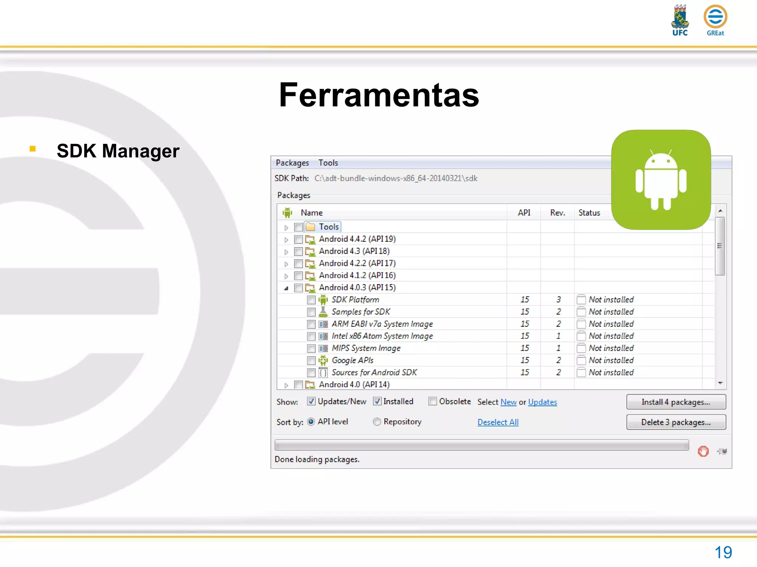Click the scroll down arrow
757x567 pixels.
tap(720, 383)
